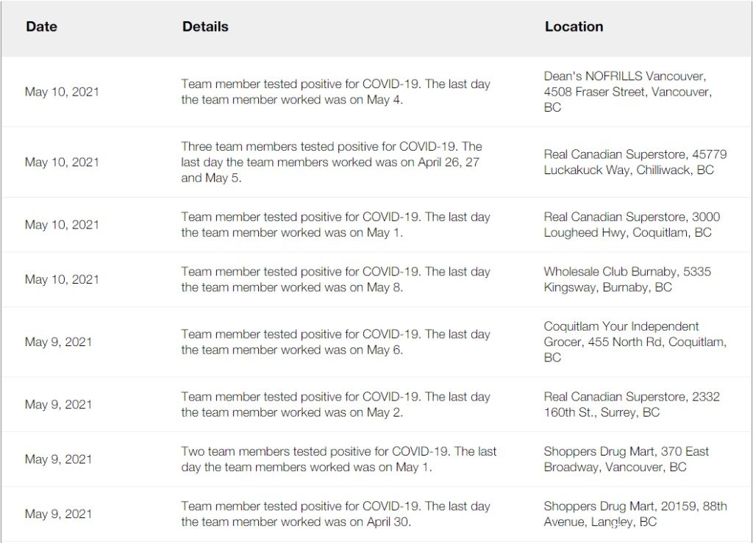Click the last May 9, 2021 date cell
753x543 pixels.
[x=58, y=514]
